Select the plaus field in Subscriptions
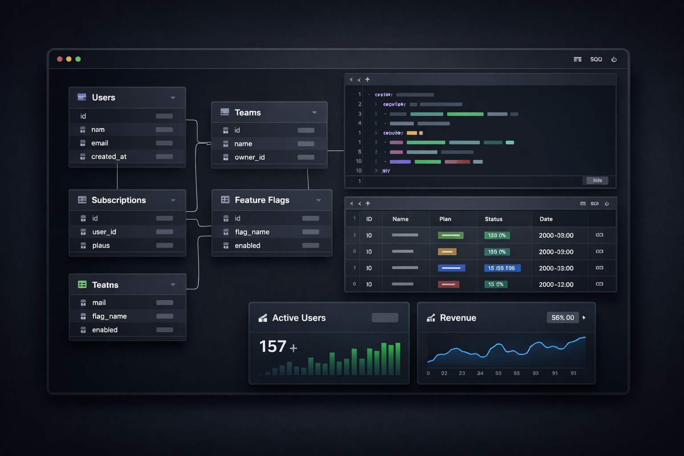The width and height of the screenshot is (684, 456). [x=127, y=245]
